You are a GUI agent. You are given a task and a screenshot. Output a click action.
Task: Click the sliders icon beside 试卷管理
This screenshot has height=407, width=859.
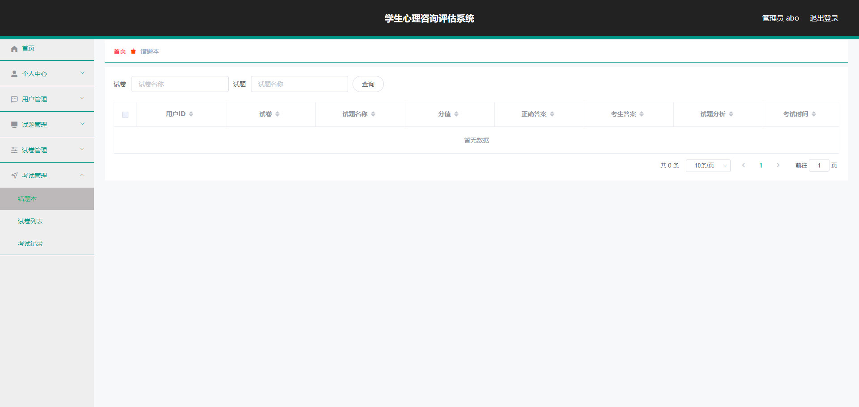pyautogui.click(x=14, y=150)
